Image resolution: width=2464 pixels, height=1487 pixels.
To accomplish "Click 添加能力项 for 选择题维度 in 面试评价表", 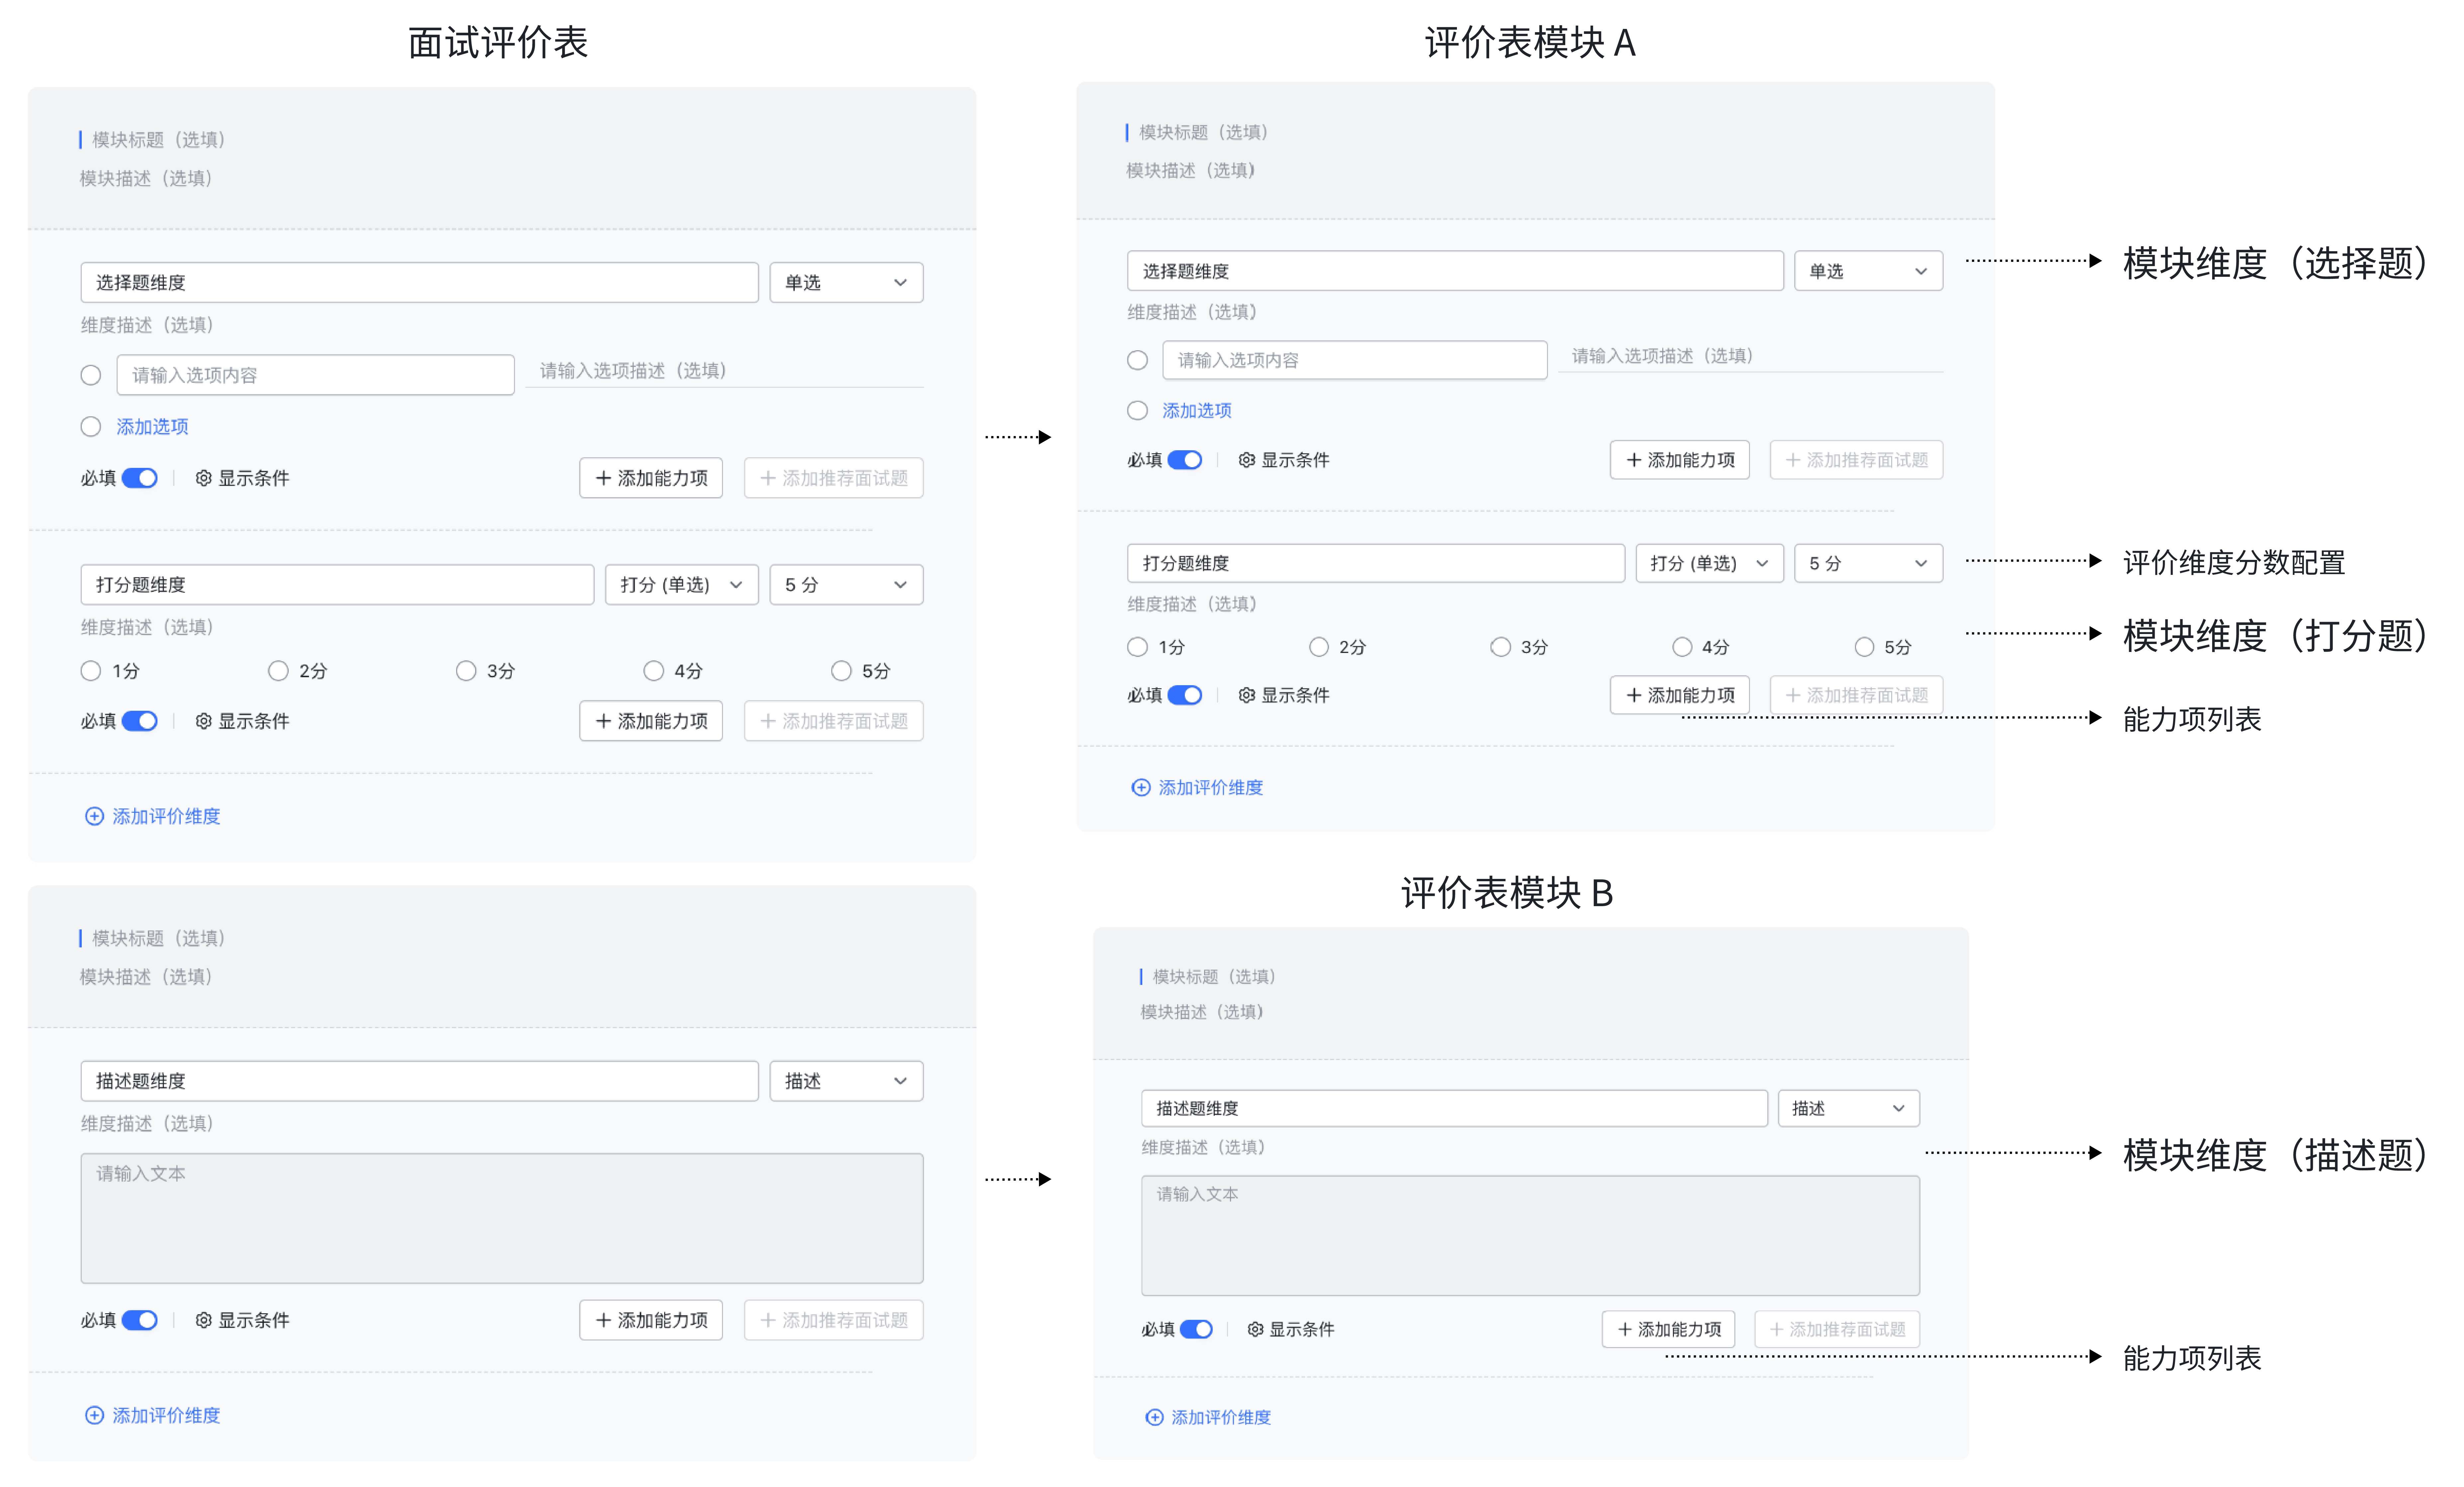I will [651, 478].
